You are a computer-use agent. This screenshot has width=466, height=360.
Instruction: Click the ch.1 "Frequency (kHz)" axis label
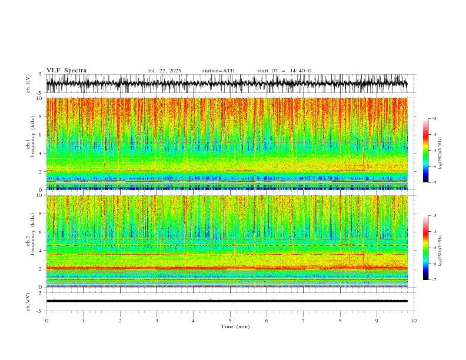click(x=33, y=136)
